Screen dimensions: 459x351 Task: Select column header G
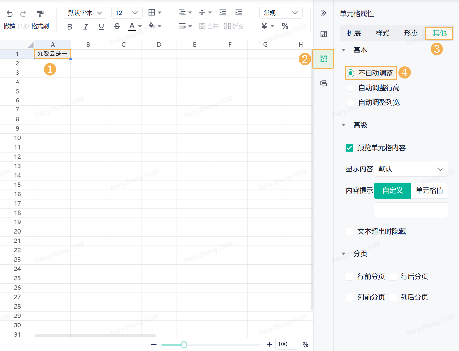click(265, 44)
